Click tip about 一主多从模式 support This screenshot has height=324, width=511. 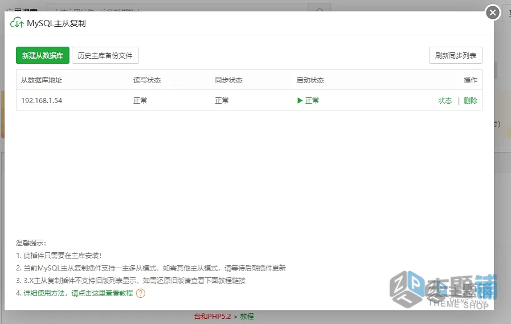coord(151,268)
